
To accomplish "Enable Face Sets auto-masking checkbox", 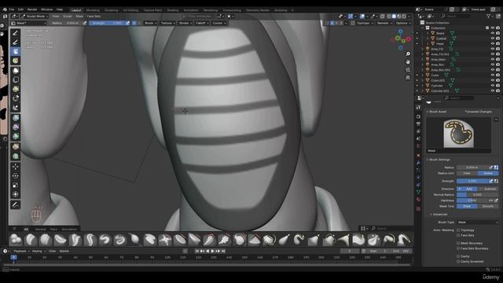I will (x=458, y=236).
